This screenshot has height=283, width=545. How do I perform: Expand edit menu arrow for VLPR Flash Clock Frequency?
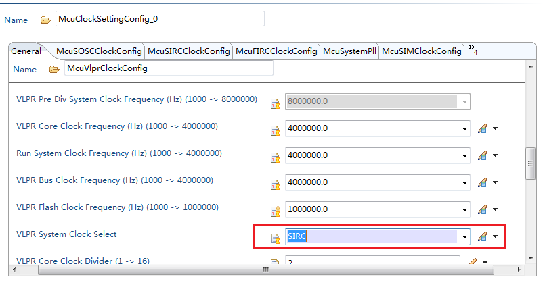tap(496, 209)
